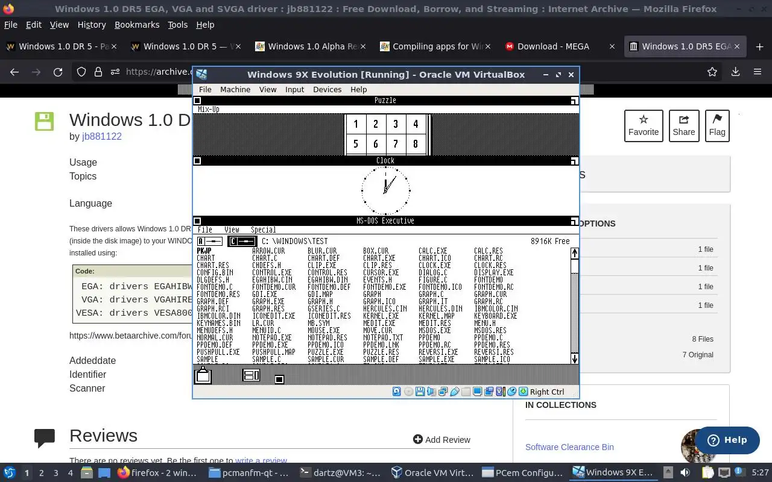Click the display monitor indicator in VirtualBox status bar
Viewport: 772px width, 482px height.
(x=477, y=392)
